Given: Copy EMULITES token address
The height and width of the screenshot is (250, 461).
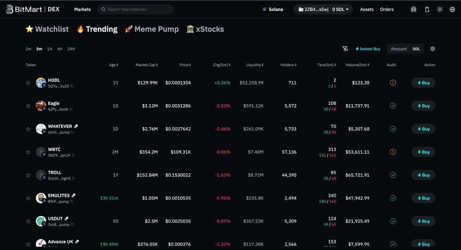Looking at the screenshot, I should (72, 202).
